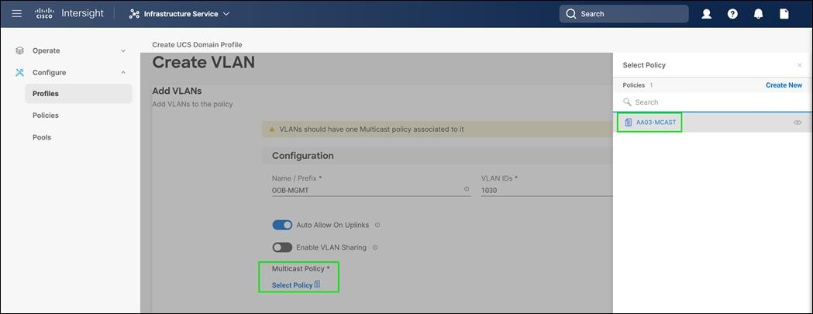Select Profiles in the sidebar
Viewport: 813px width, 314px height.
point(78,94)
